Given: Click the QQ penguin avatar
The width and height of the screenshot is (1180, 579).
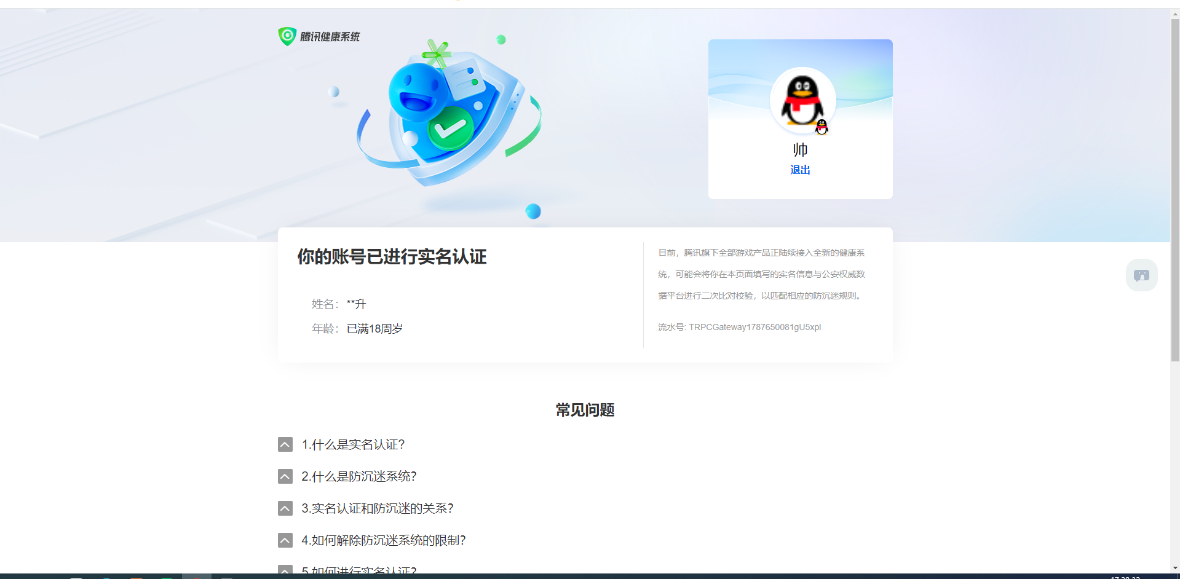Looking at the screenshot, I should click(x=802, y=100).
